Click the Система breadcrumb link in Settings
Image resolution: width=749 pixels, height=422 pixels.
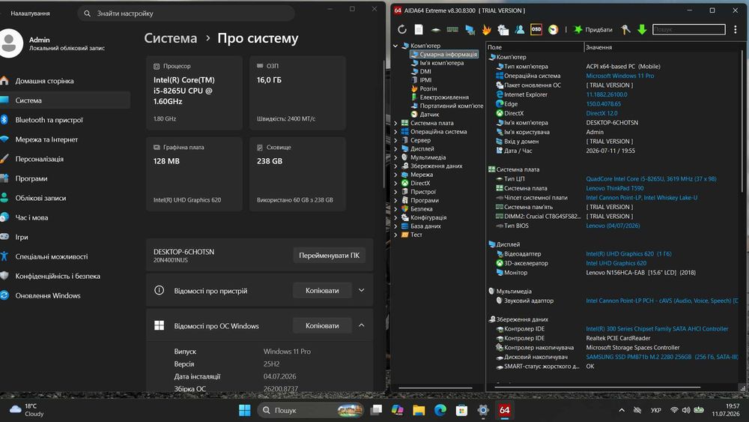click(171, 38)
